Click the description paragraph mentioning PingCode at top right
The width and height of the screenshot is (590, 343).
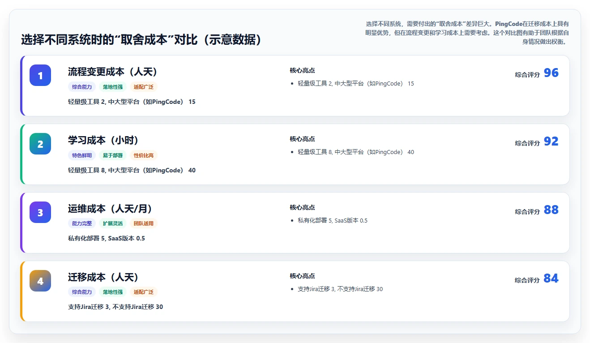[x=466, y=33]
